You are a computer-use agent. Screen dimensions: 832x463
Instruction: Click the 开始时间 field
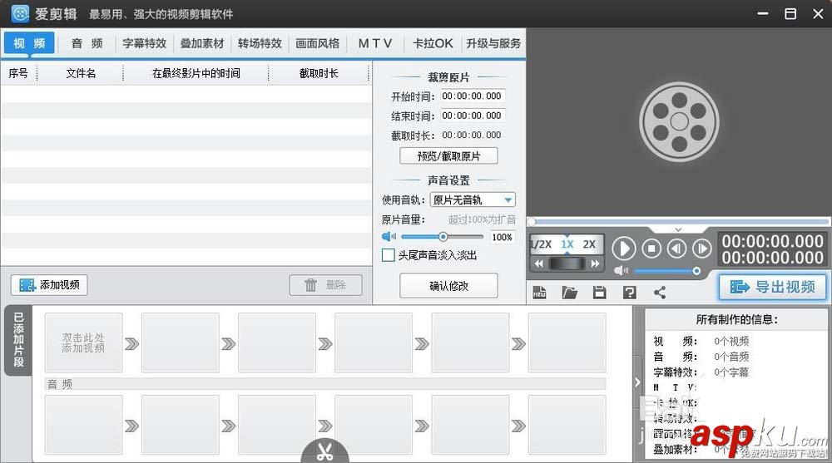click(x=473, y=96)
